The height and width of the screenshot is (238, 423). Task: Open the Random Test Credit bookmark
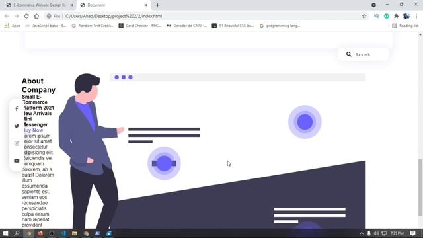[93, 26]
